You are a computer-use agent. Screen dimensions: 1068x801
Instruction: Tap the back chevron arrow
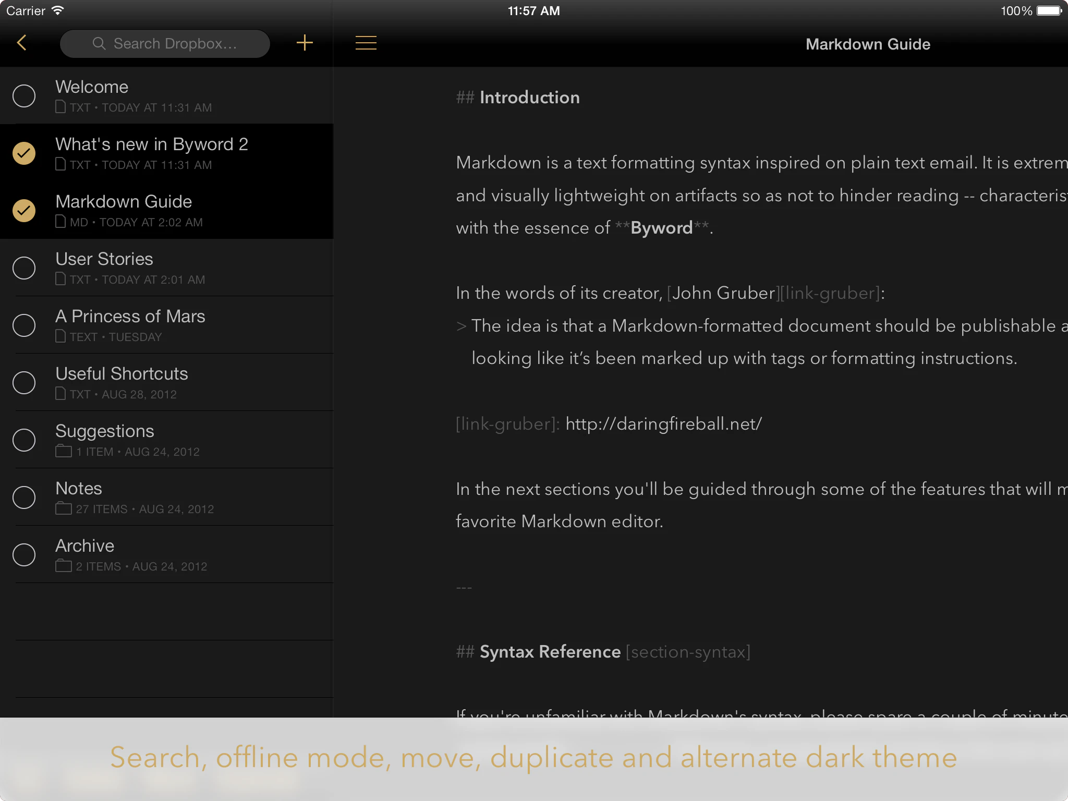tap(22, 43)
